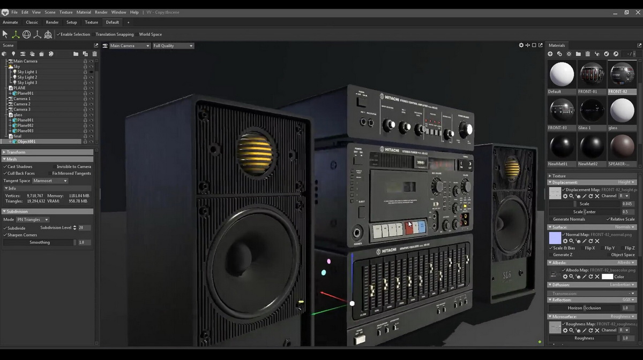643x360 pixels.
Task: Add a new light to the scene
Action: 13,54
